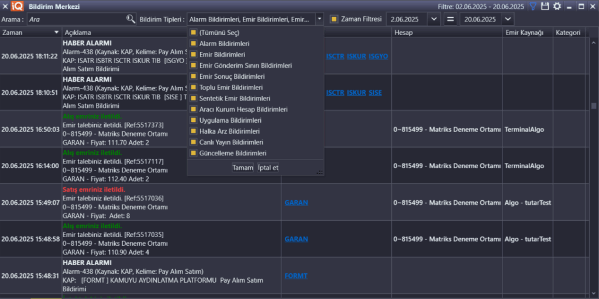The height and width of the screenshot is (299, 599).
Task: Click the equals sign button between dates
Action: tap(450, 19)
